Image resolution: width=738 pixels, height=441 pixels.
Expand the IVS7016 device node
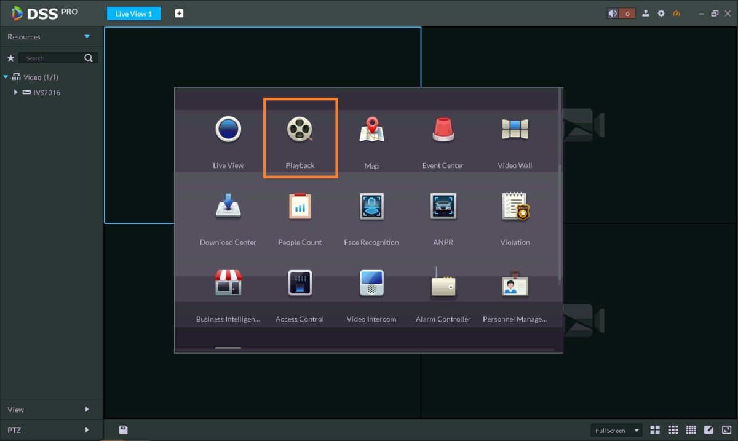pyautogui.click(x=16, y=93)
